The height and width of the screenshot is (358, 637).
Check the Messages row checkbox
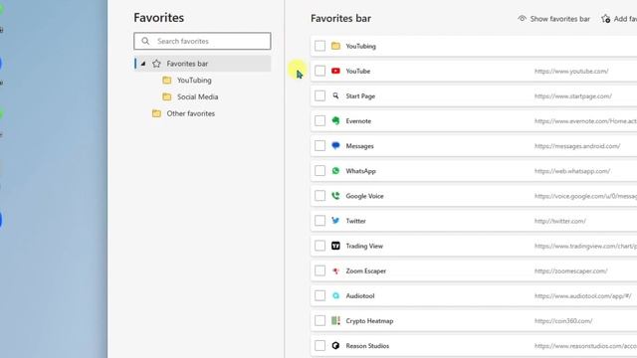click(x=320, y=146)
